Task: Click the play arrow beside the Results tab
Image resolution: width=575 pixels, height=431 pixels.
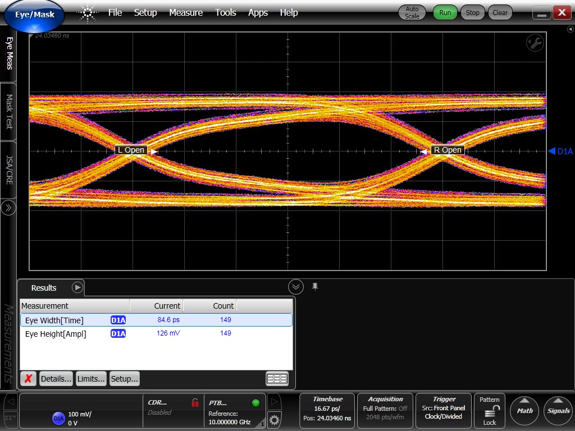Action: [77, 287]
